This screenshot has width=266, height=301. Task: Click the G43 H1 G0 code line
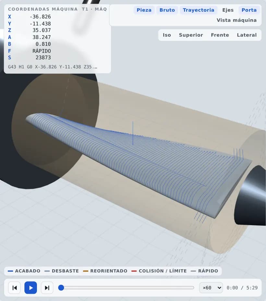53,67
